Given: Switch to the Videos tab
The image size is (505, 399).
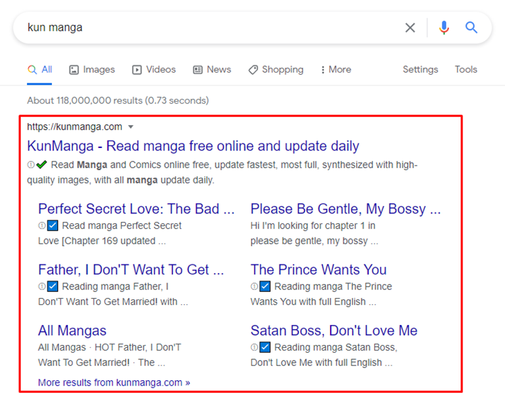Looking at the screenshot, I should pyautogui.click(x=154, y=69).
